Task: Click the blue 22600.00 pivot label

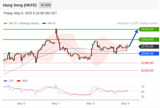Action: 149,53
